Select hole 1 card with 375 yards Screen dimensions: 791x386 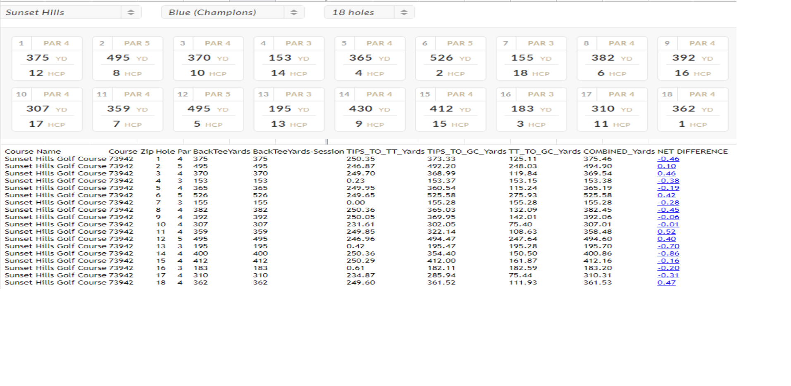click(x=47, y=59)
